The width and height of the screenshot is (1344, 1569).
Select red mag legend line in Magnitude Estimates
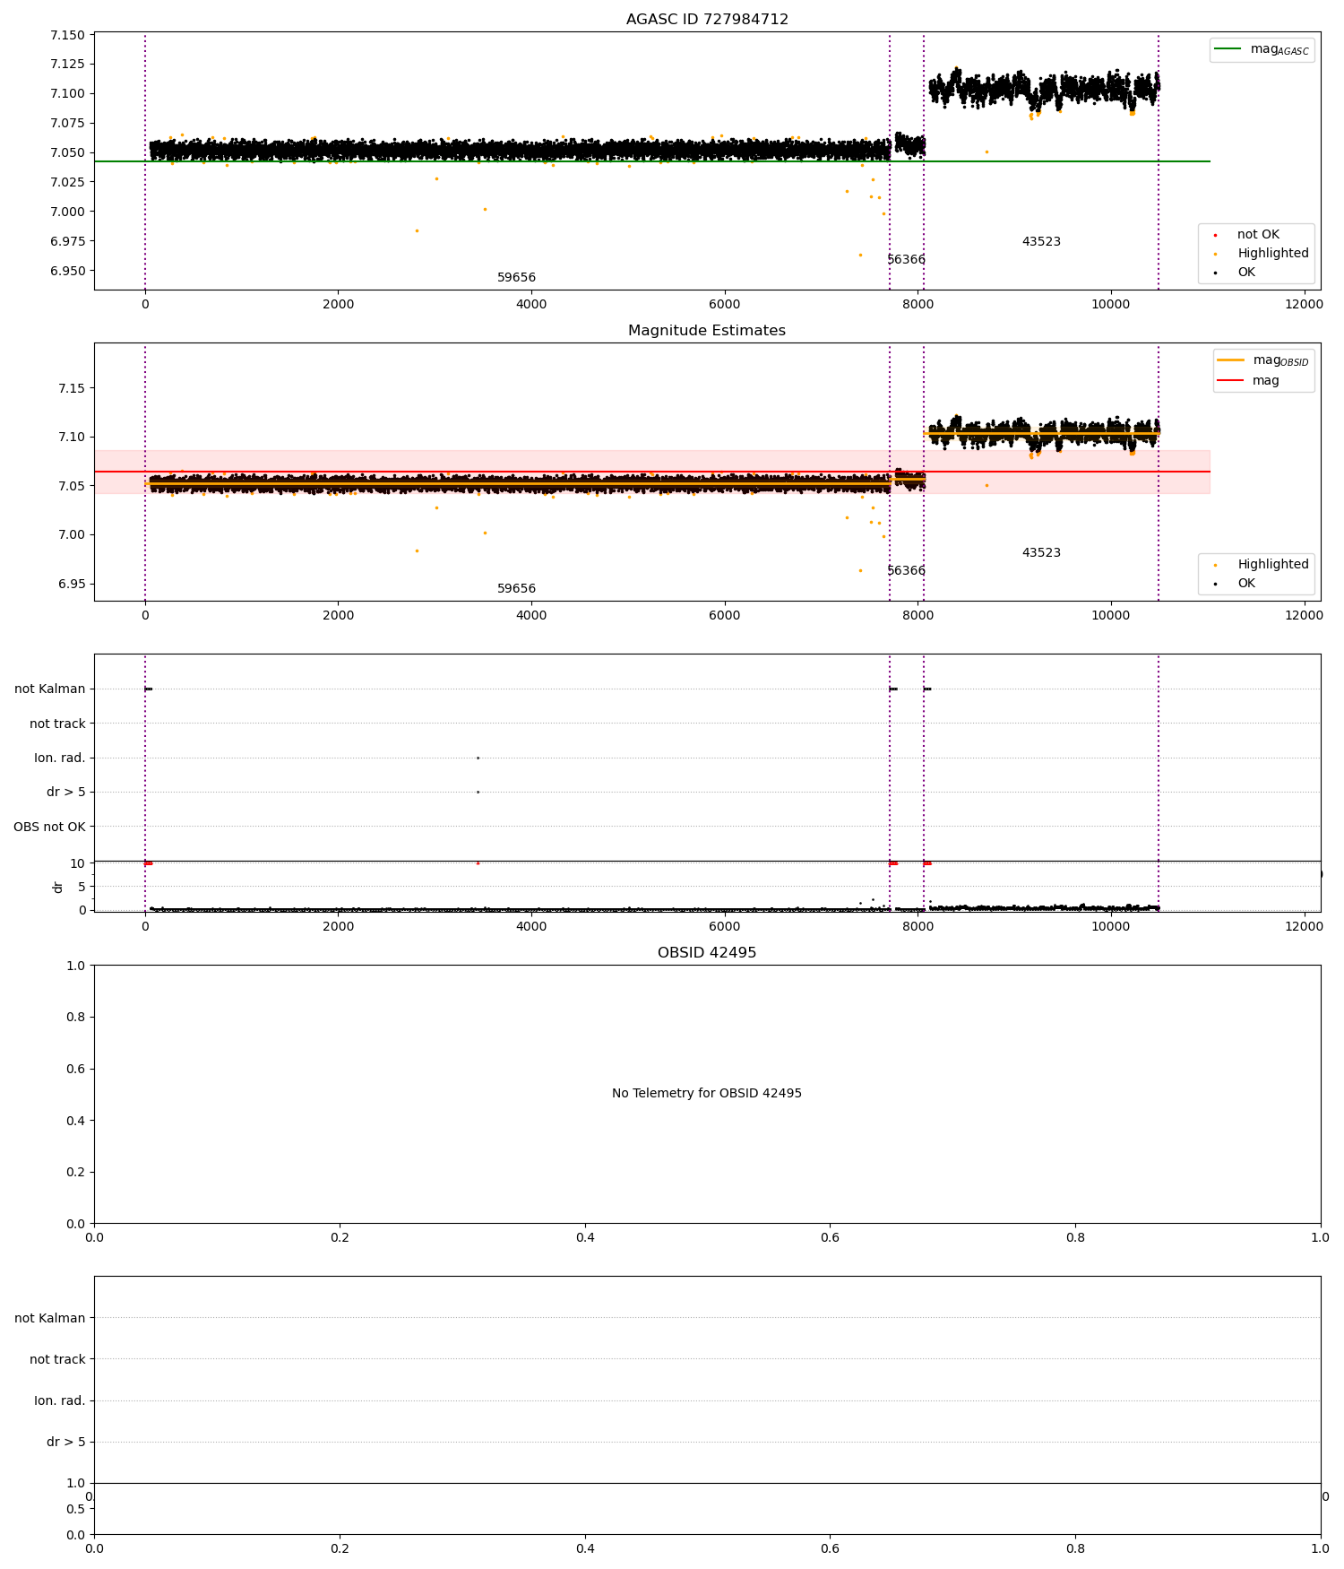click(1231, 380)
